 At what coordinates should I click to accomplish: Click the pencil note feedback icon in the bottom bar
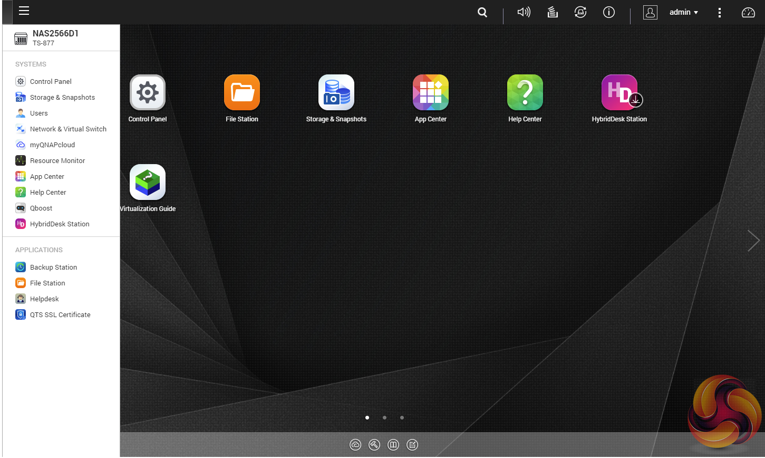coord(412,445)
